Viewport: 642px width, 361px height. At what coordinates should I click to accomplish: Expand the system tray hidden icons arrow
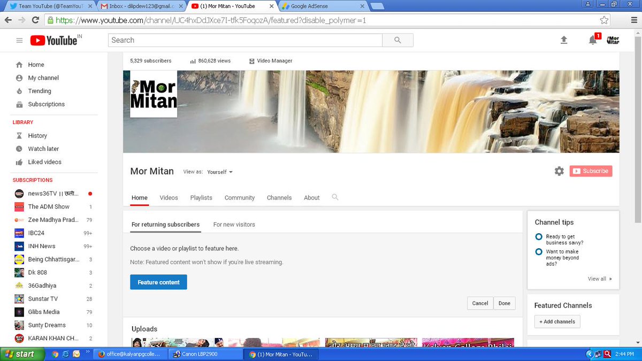(x=590, y=354)
